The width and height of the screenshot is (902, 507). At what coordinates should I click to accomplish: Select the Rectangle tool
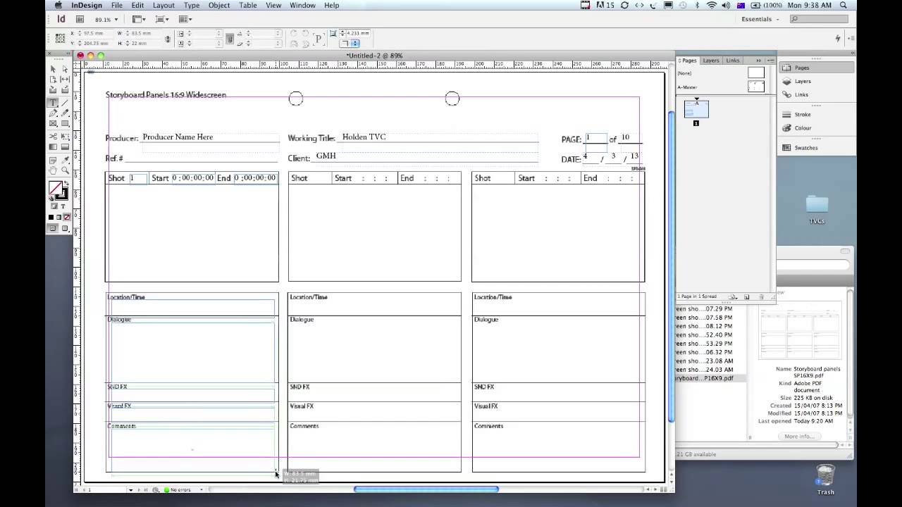(x=65, y=123)
